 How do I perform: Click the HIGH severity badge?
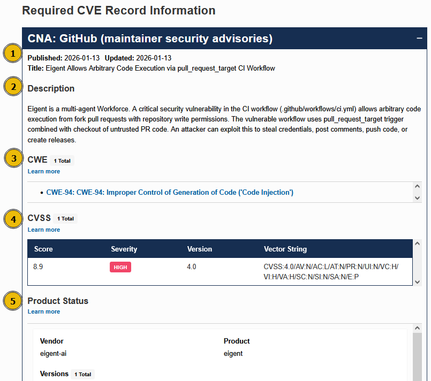[120, 266]
